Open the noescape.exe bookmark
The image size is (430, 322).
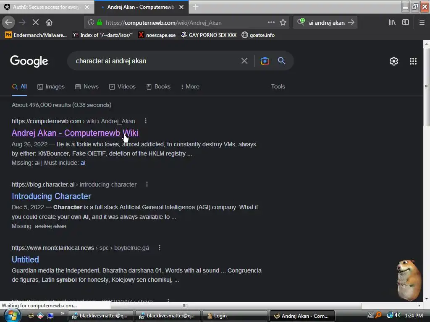(x=157, y=35)
